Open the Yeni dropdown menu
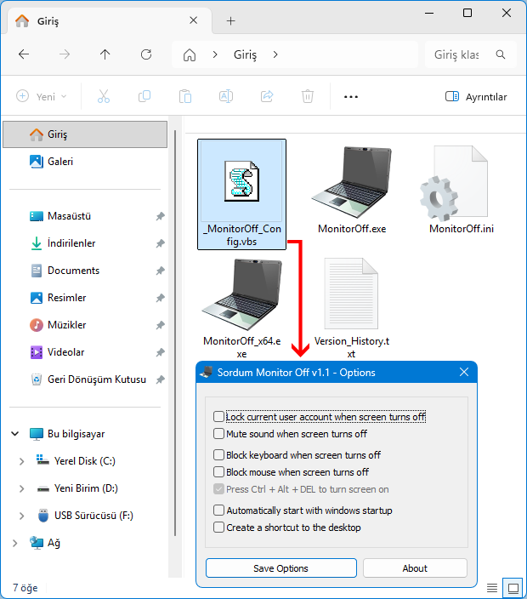527x599 pixels. point(42,97)
